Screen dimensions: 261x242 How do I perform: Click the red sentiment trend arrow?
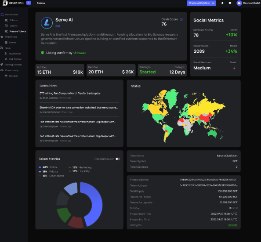(234, 68)
